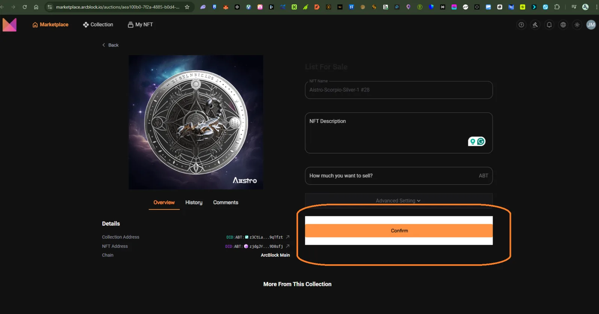This screenshot has width=599, height=314.
Task: Select the Overview tab
Action: click(164, 202)
